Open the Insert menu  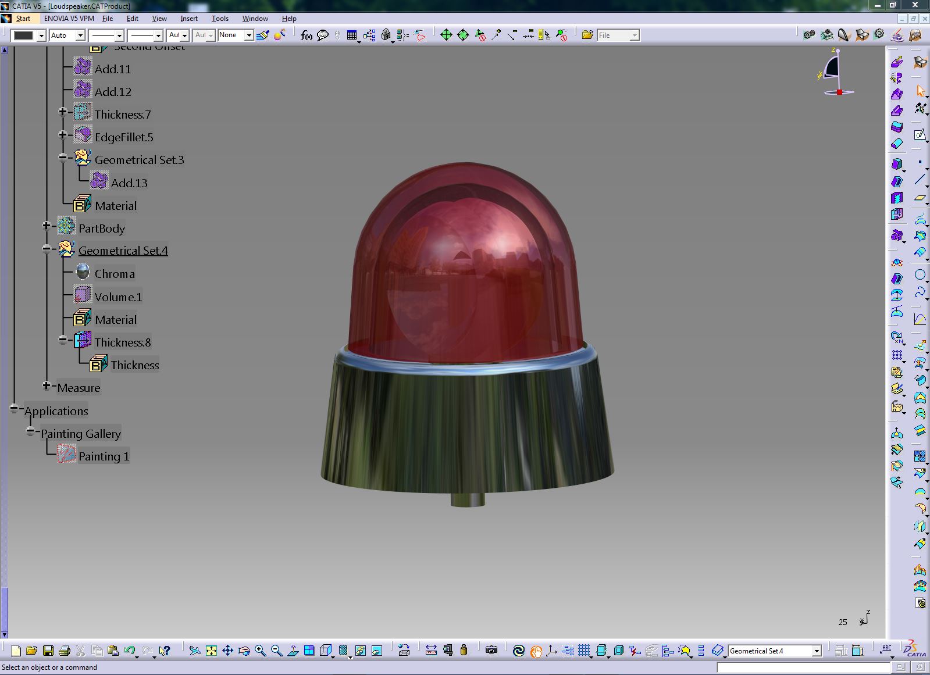[x=188, y=19]
